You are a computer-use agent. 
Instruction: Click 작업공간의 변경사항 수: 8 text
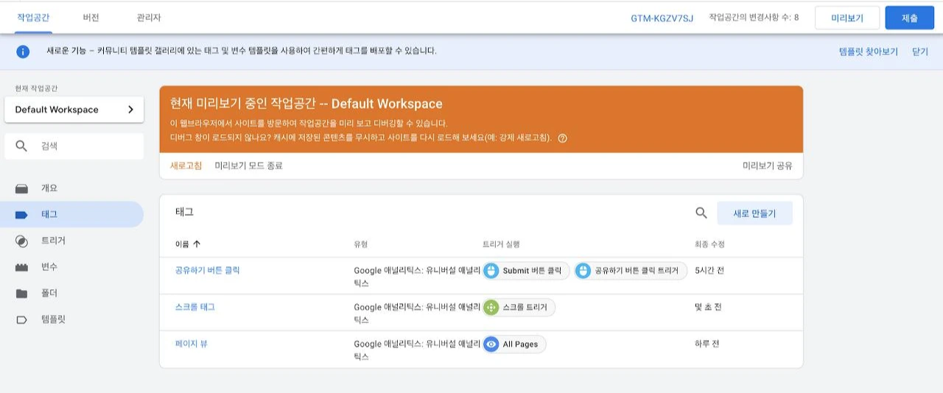pyautogui.click(x=754, y=17)
